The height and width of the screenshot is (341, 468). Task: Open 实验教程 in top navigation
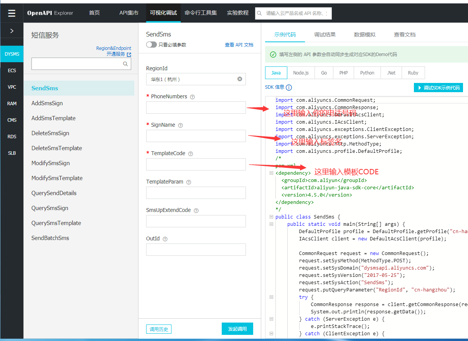237,13
